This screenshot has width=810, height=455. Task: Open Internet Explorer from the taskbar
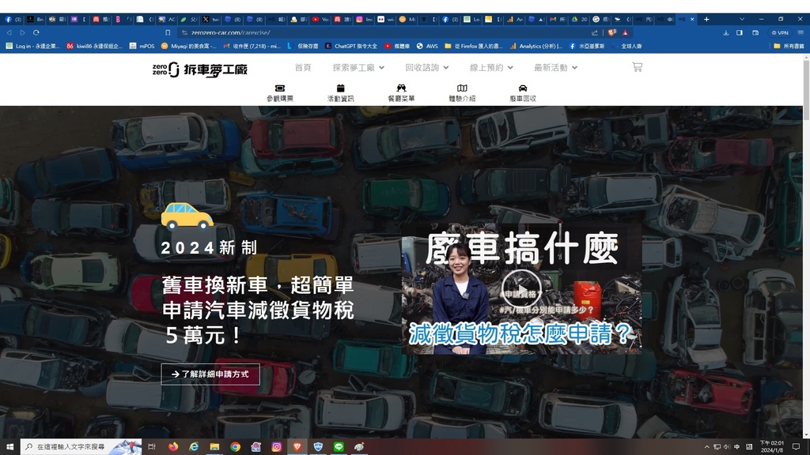click(194, 447)
